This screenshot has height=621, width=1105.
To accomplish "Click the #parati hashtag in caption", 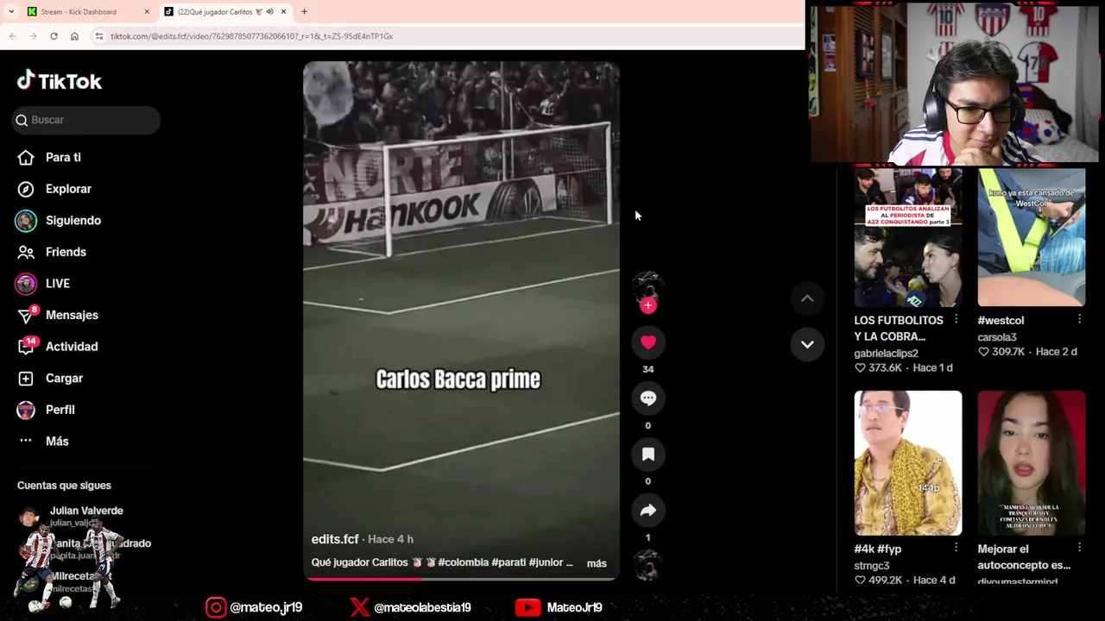I will pos(508,562).
